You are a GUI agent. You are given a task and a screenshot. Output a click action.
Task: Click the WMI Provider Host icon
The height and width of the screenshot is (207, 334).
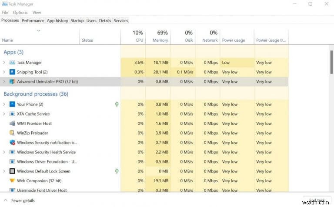[x=12, y=124]
